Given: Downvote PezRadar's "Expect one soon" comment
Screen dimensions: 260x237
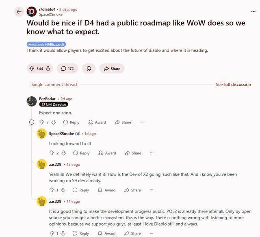Looking at the screenshot, I should (54, 122).
